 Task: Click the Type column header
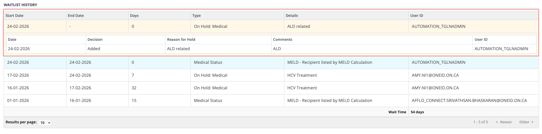tap(196, 16)
